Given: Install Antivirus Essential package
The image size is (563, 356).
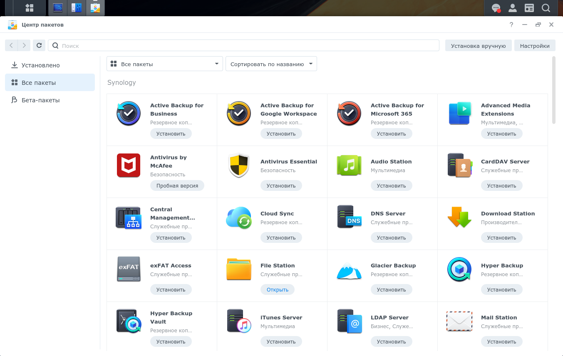Looking at the screenshot, I should 281,185.
